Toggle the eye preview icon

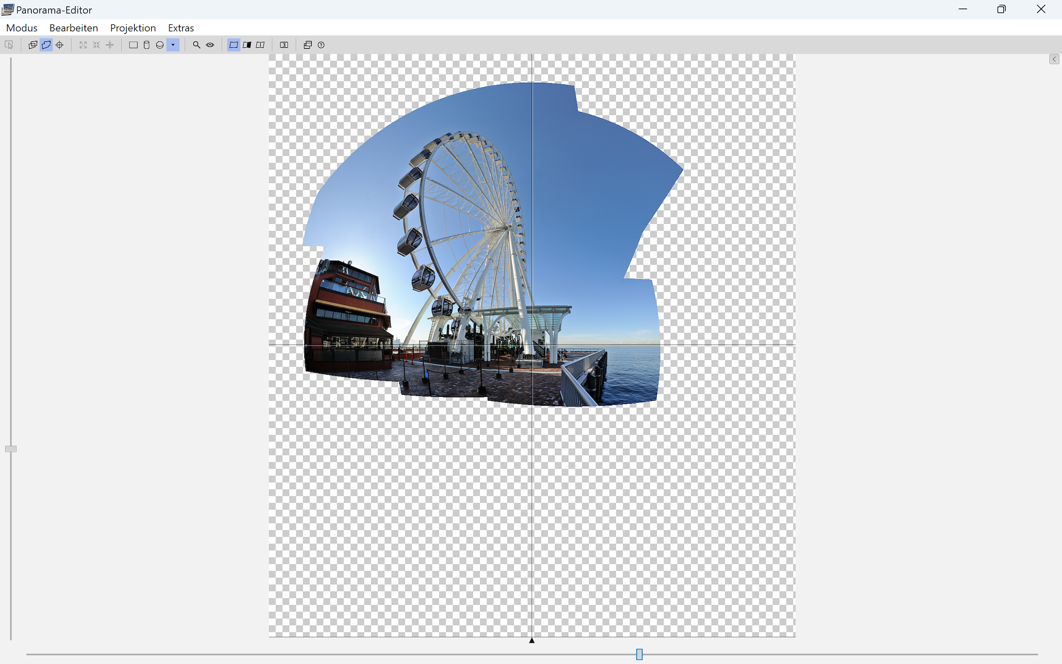click(x=210, y=45)
